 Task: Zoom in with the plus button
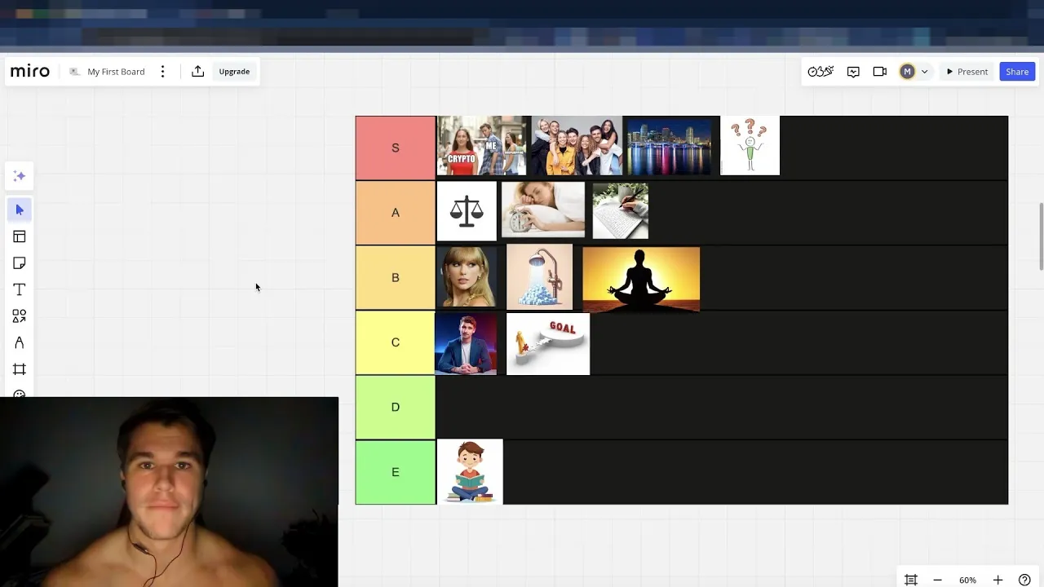[998, 580]
